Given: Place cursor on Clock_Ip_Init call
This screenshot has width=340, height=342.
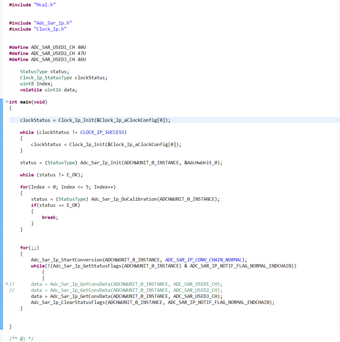Looking at the screenshot, I should pos(75,120).
